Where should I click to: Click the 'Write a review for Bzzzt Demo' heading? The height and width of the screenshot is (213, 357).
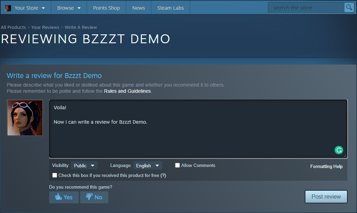[54, 76]
